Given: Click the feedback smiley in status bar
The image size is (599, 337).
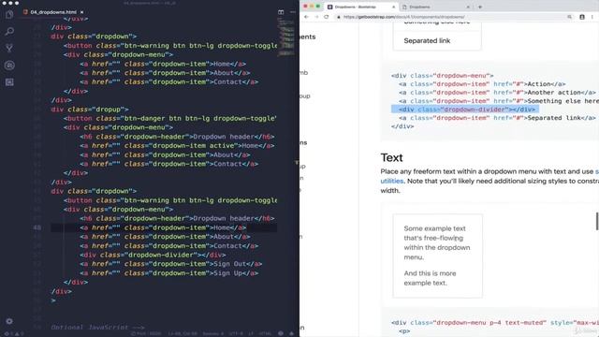Looking at the screenshot, I should (281, 333).
